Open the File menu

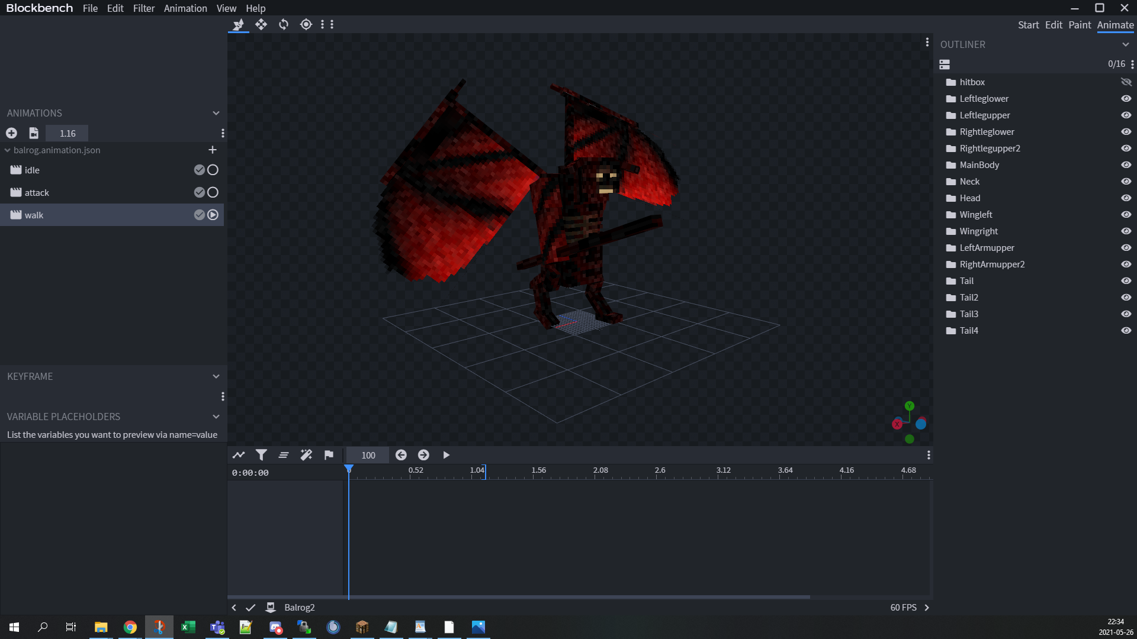[90, 8]
